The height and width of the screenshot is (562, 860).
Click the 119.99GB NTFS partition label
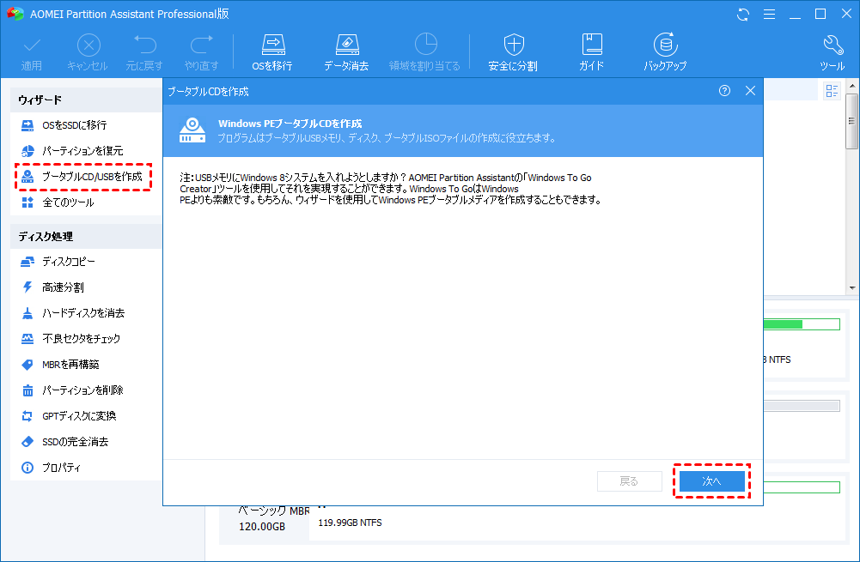pos(350,523)
